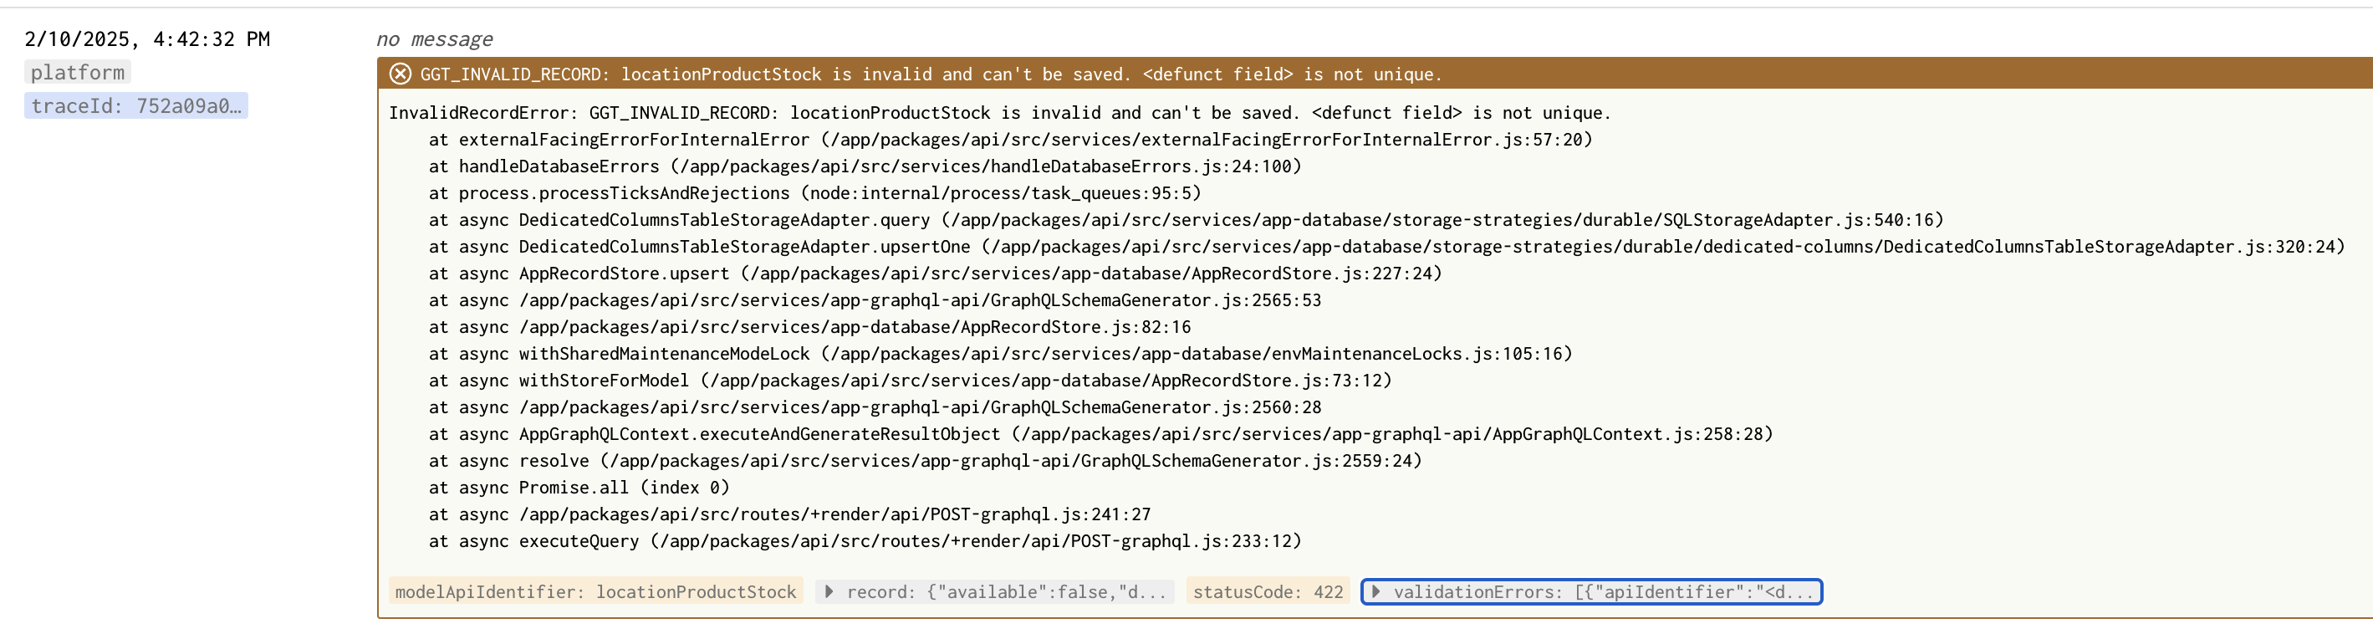2373x634 pixels.
Task: Click the GraphQLSchemaGenerator.js:2565:53 stack line
Action: click(875, 299)
